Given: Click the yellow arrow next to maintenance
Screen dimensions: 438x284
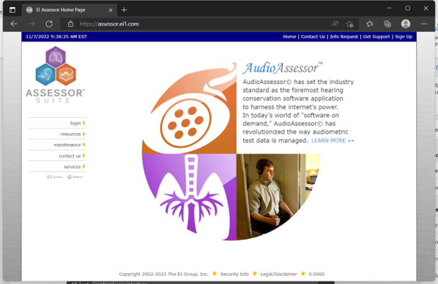Looking at the screenshot, I should pos(84,145).
